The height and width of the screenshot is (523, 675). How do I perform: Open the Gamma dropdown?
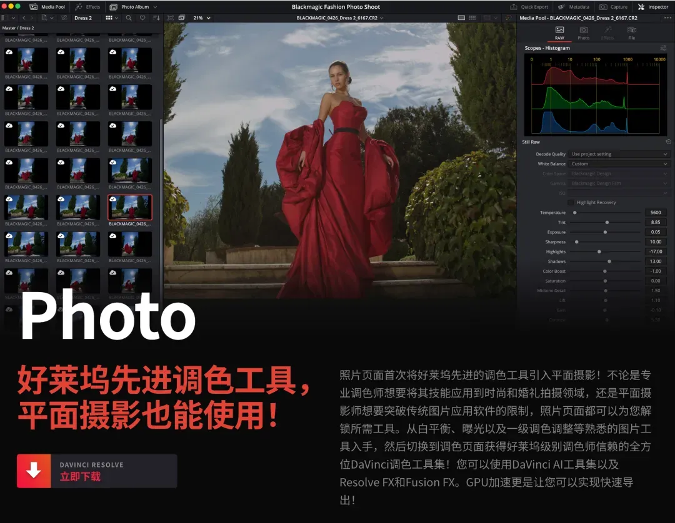pos(619,183)
